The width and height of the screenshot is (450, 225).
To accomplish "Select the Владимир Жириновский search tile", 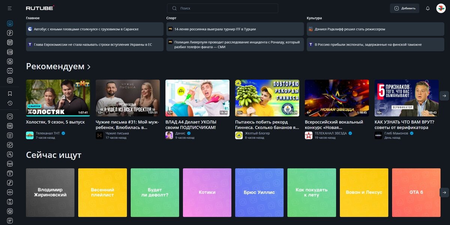I will point(50,192).
